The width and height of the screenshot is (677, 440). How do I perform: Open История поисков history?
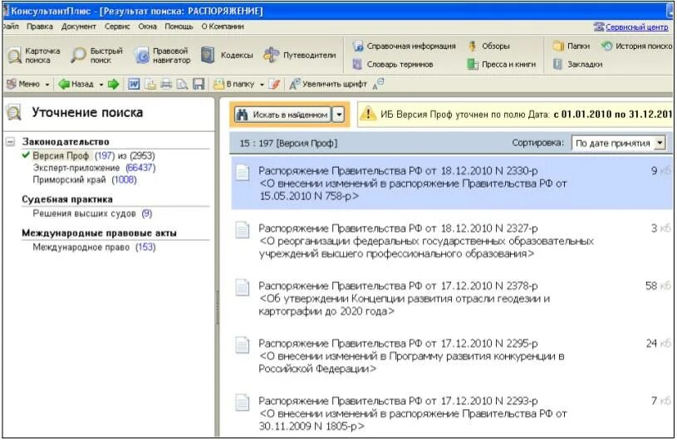click(x=637, y=46)
